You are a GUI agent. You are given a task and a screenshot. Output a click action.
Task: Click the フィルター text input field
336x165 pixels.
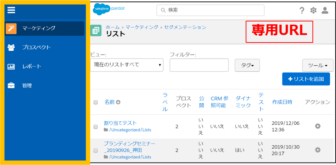pyautogui.click(x=199, y=65)
